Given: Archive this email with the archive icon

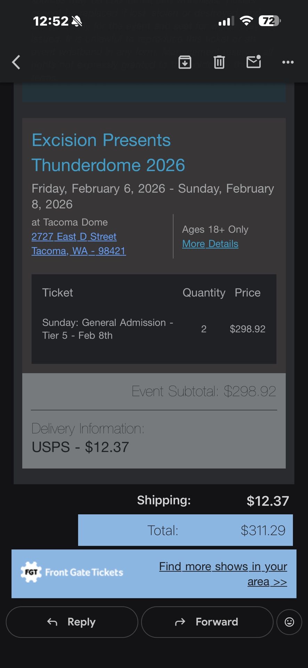Looking at the screenshot, I should pyautogui.click(x=185, y=62).
